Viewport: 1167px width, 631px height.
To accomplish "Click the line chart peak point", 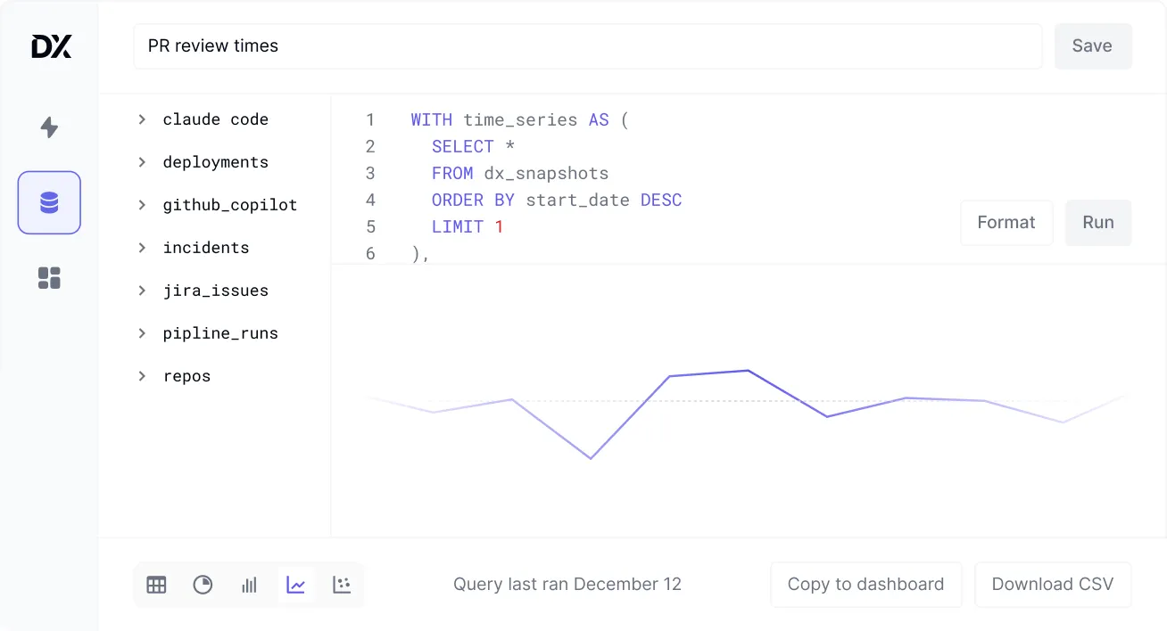I will (748, 370).
